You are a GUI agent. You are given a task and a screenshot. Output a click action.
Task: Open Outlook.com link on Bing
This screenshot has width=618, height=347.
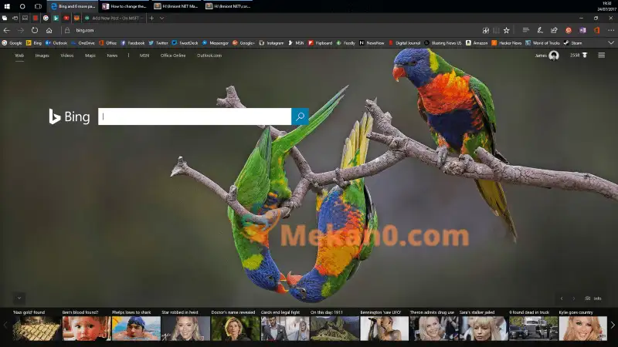[209, 56]
